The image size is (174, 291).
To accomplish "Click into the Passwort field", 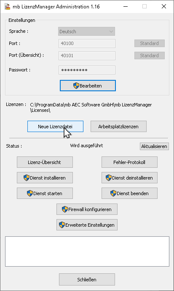I will coord(87,70).
